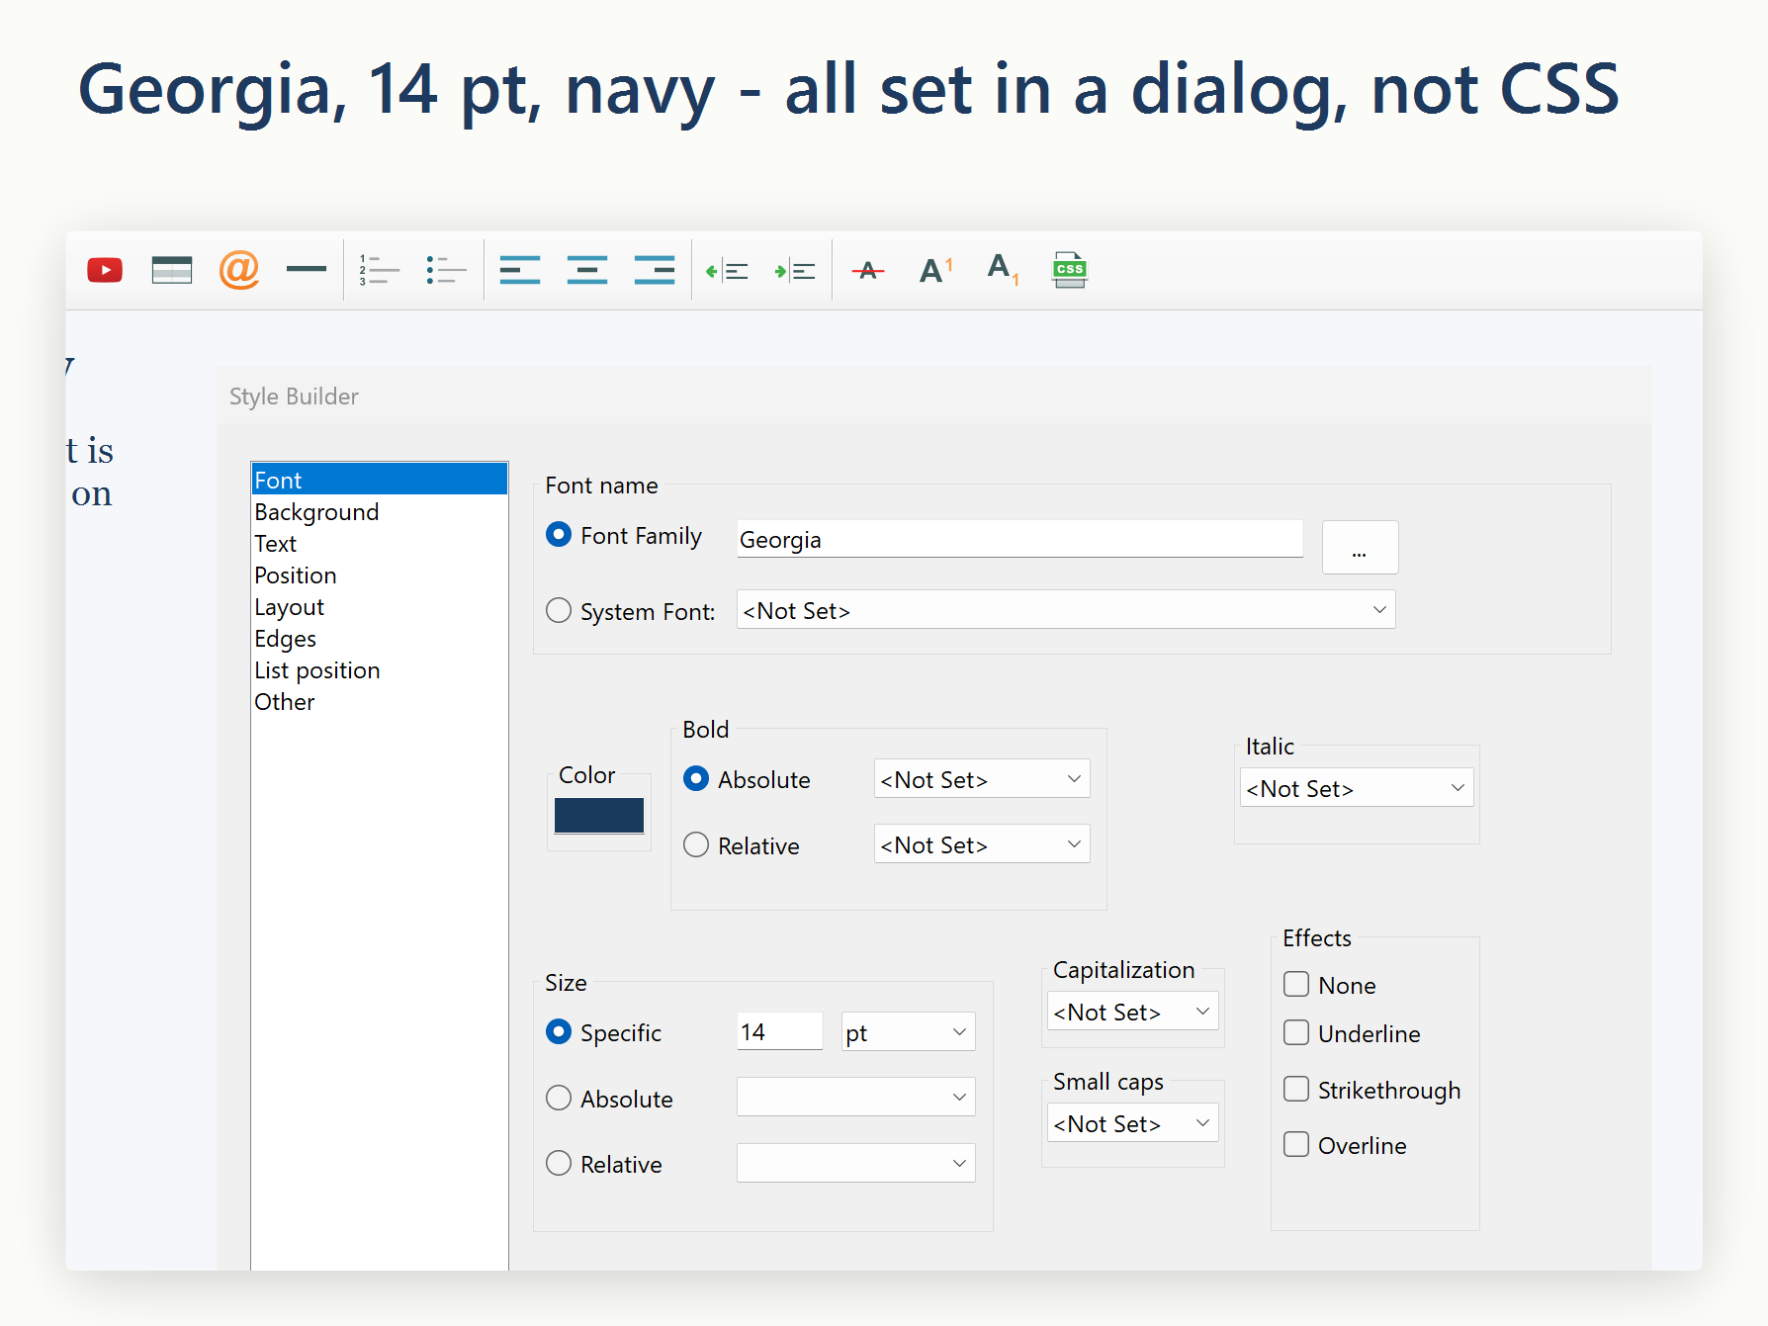Viewport: 1768px width, 1326px height.
Task: Select the Specific size radio button
Action: click(x=559, y=1032)
